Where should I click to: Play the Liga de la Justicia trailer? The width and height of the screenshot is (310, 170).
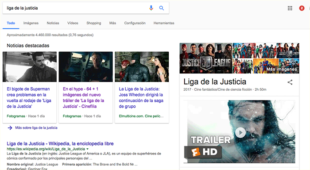point(240,132)
